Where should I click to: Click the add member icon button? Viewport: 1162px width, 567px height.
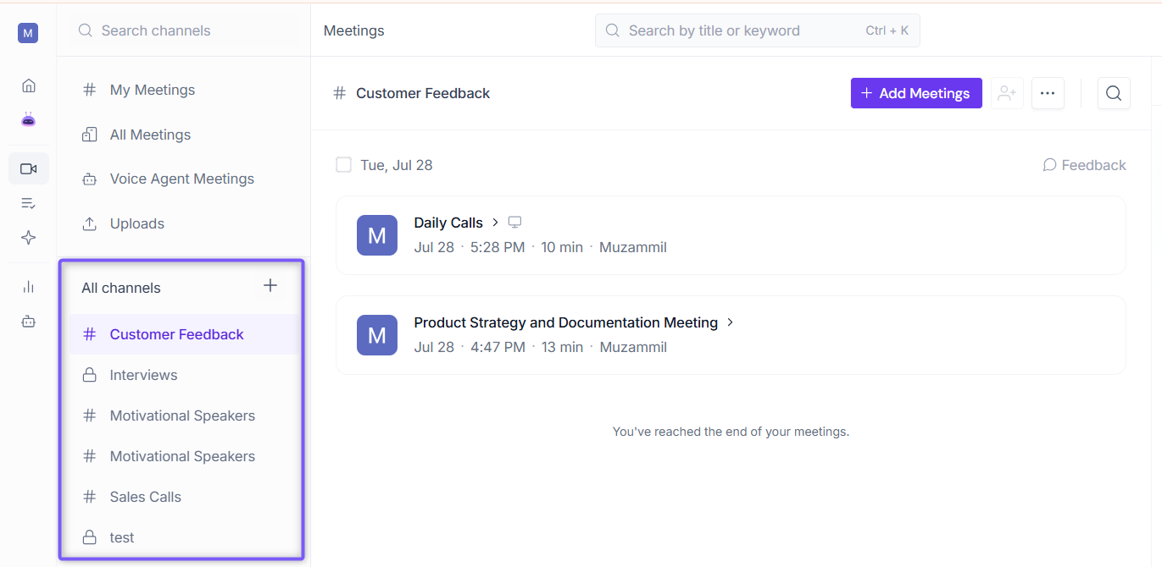coord(1007,93)
